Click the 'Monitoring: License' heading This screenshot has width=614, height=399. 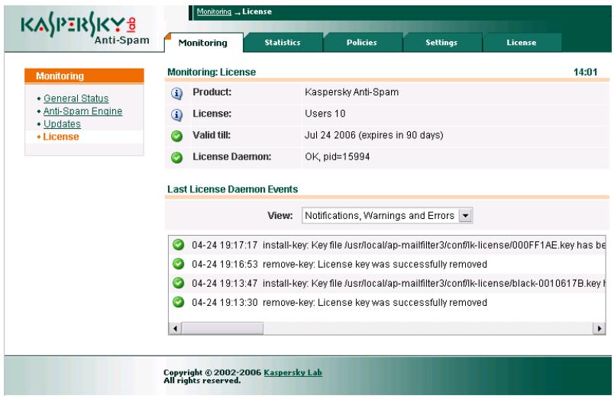coord(212,72)
